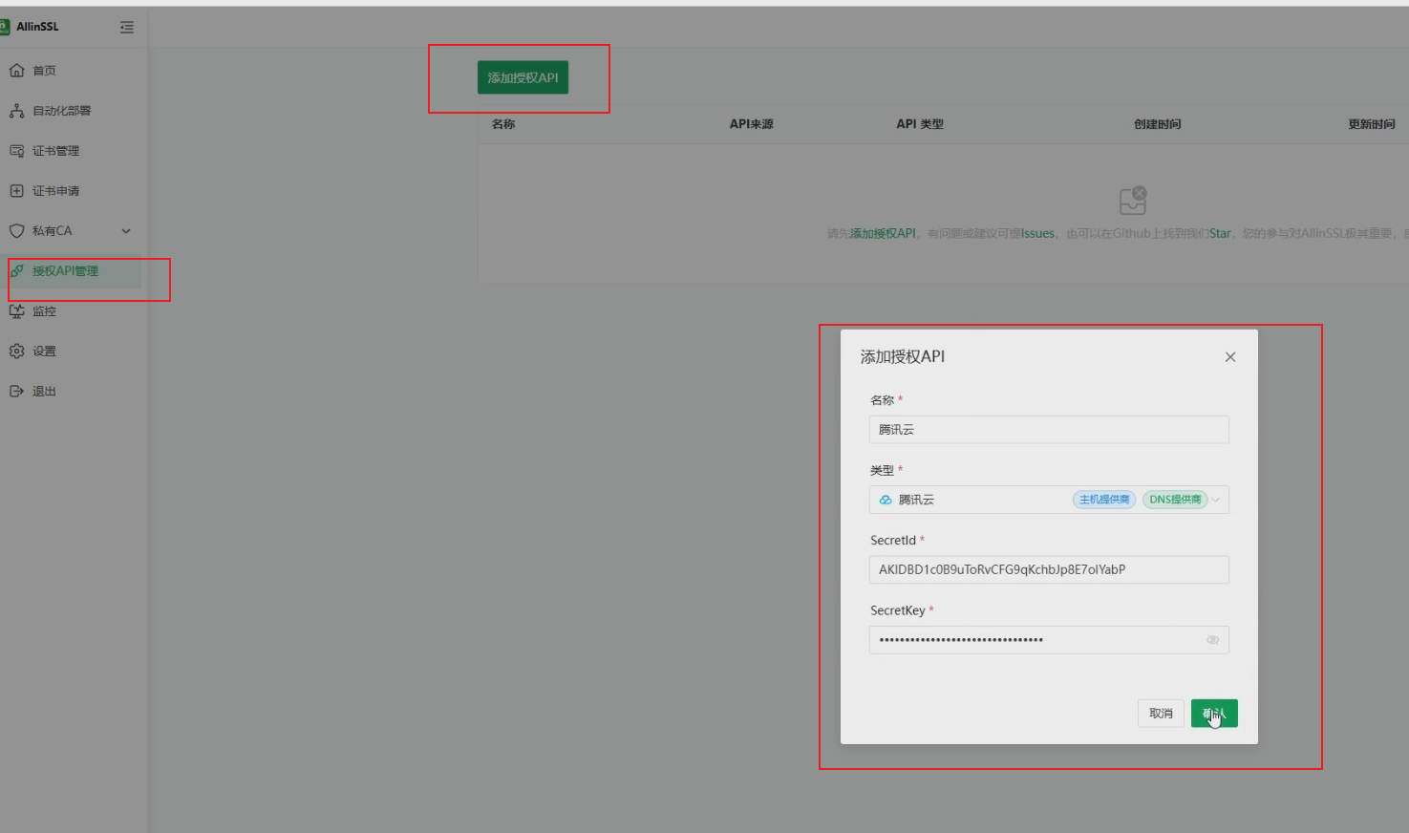
Task: Open the 授权API管理 menu item
Action: [65, 271]
